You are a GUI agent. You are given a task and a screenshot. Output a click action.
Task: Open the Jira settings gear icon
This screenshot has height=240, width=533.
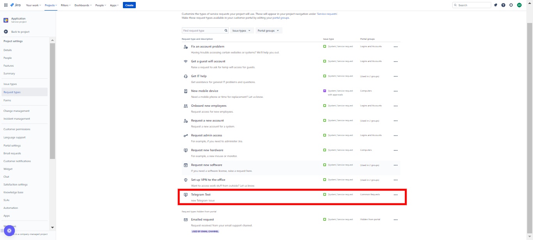click(511, 5)
